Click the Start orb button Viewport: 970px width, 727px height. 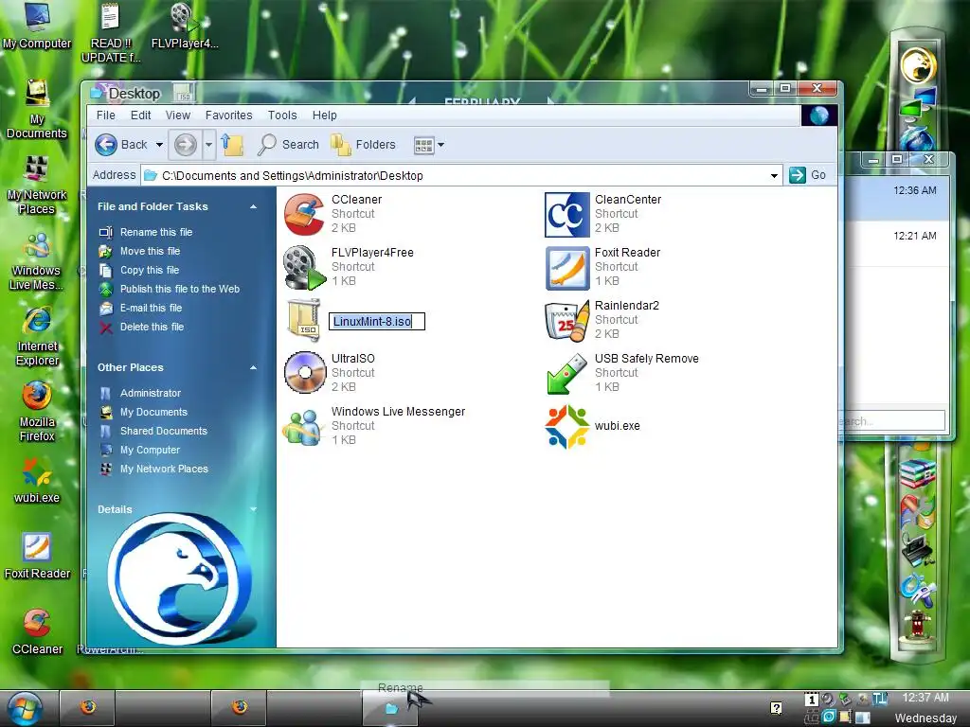[x=25, y=708]
